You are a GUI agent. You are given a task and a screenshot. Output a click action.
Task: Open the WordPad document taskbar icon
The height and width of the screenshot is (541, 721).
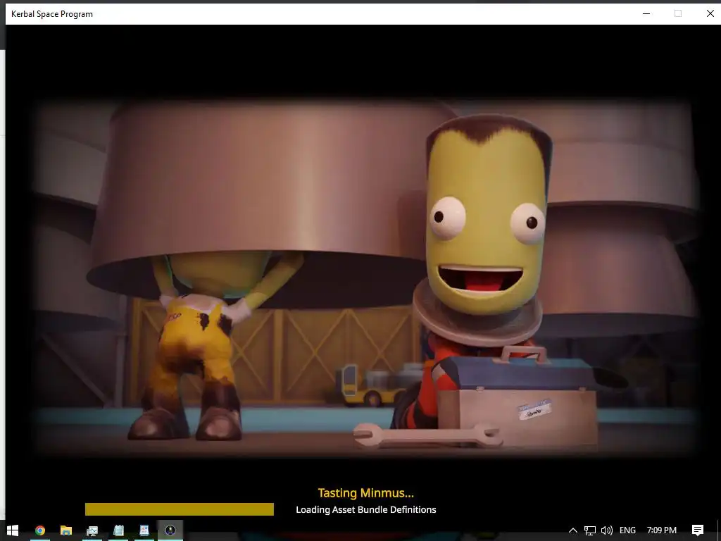click(144, 530)
